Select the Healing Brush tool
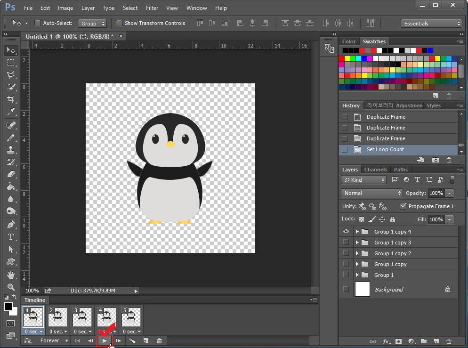This screenshot has width=468, height=348. click(x=11, y=125)
